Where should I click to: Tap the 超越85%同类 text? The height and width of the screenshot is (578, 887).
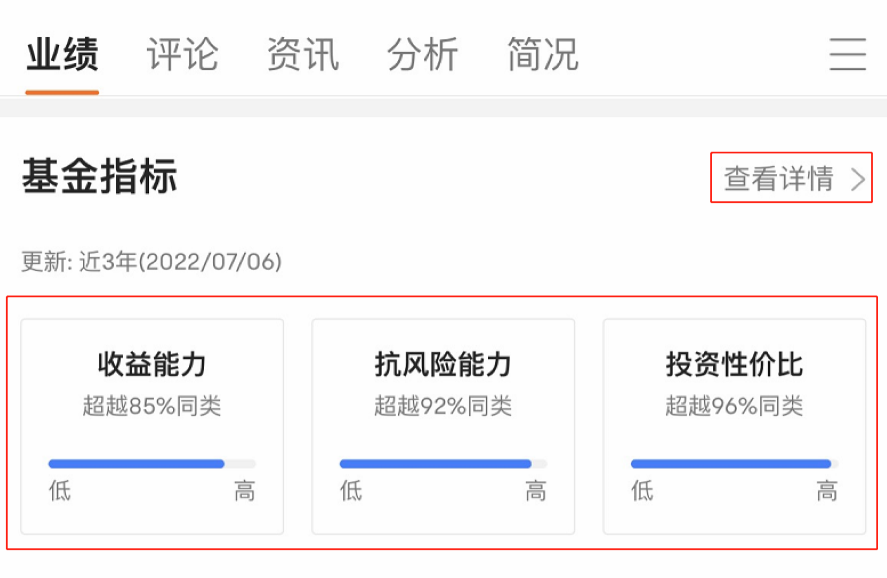152,406
